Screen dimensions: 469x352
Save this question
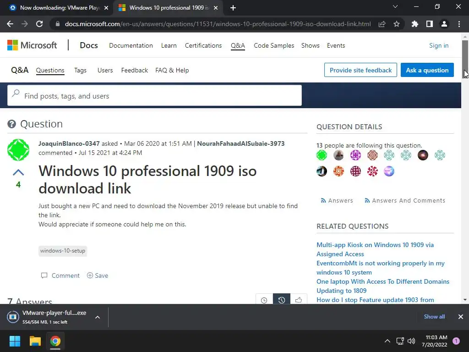pos(98,275)
